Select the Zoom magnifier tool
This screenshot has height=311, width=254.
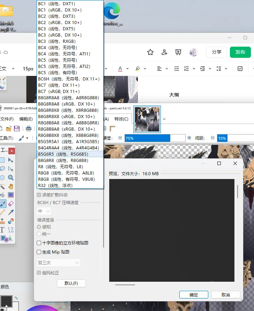11,178
